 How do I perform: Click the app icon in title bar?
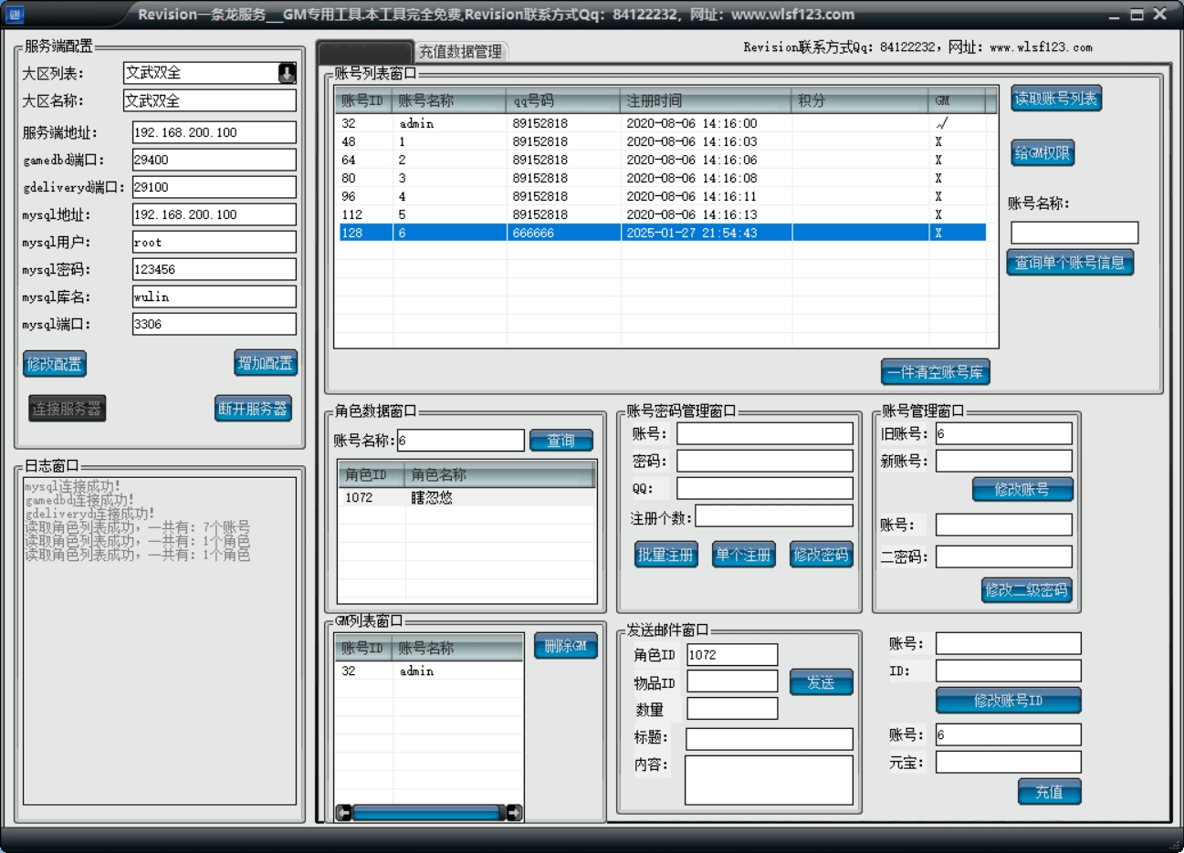tap(16, 15)
